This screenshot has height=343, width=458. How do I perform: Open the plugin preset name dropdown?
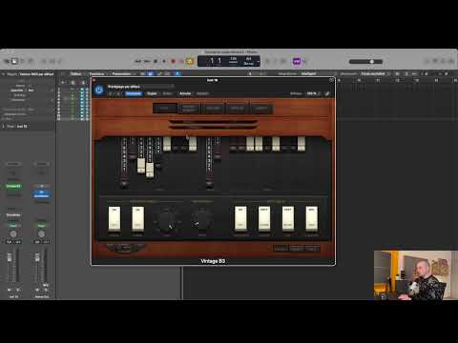[x=140, y=86]
